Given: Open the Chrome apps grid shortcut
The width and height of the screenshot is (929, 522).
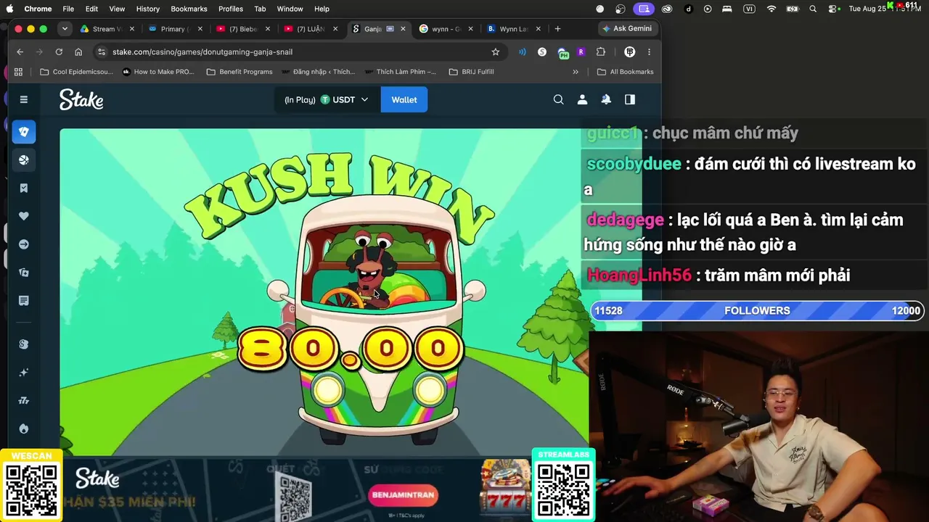Looking at the screenshot, I should 18,72.
